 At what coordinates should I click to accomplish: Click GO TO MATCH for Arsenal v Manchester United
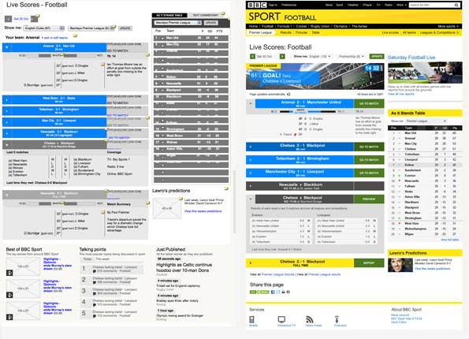369,103
